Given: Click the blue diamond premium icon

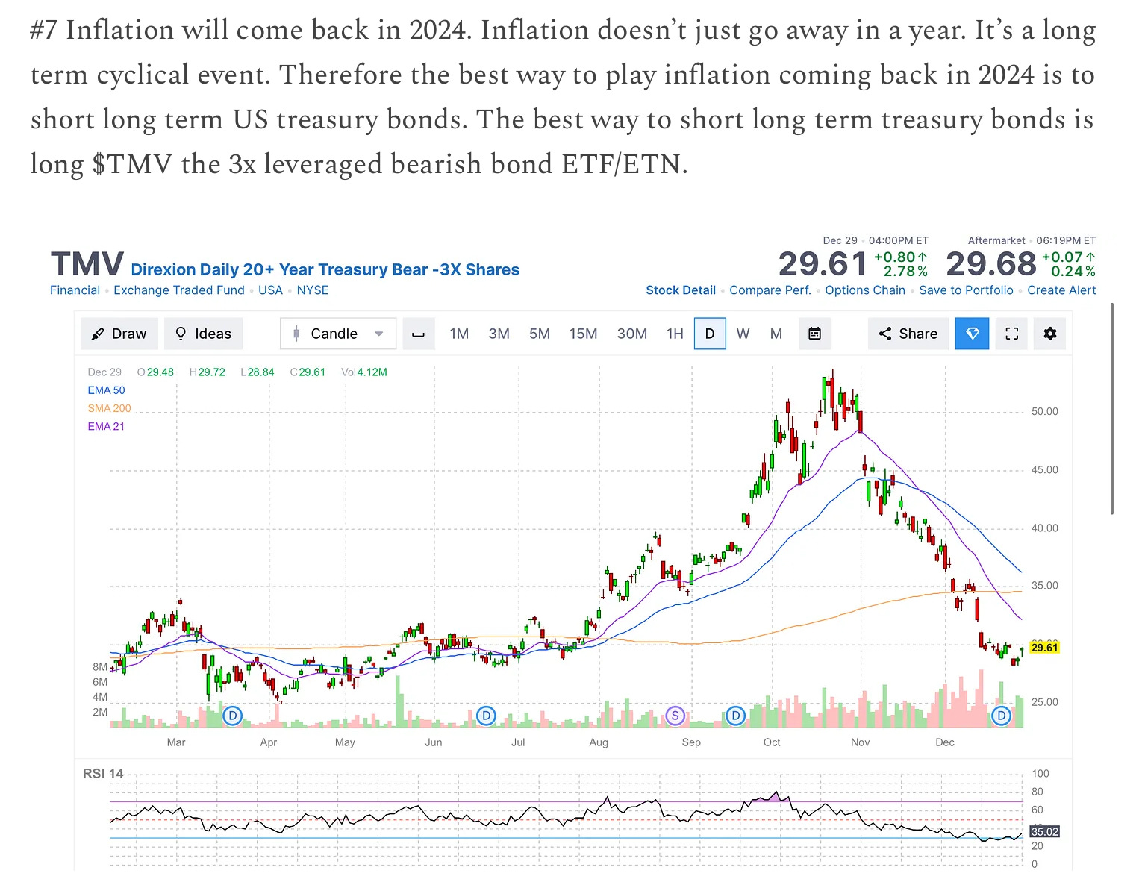Looking at the screenshot, I should point(972,334).
